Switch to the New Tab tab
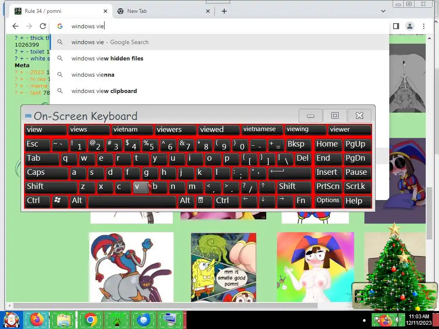The height and width of the screenshot is (329, 439). click(x=164, y=11)
